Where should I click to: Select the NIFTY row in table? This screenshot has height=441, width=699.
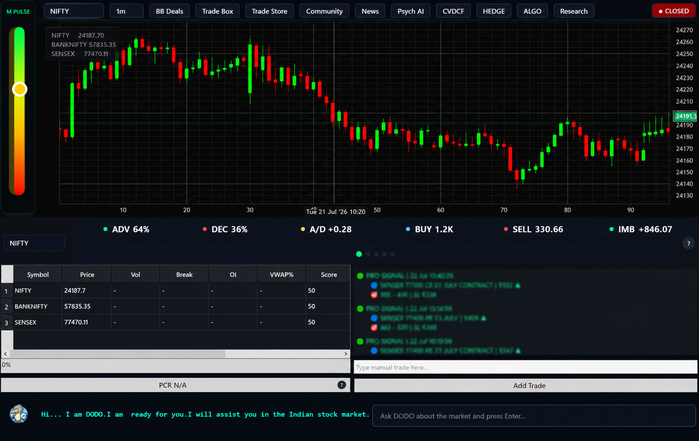(176, 291)
